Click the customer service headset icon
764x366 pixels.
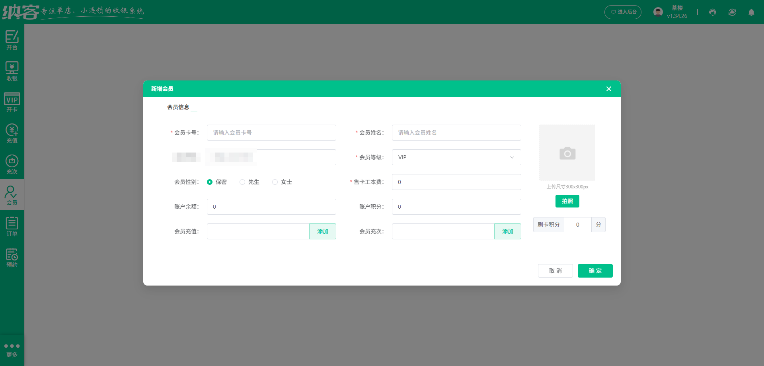tap(712, 12)
